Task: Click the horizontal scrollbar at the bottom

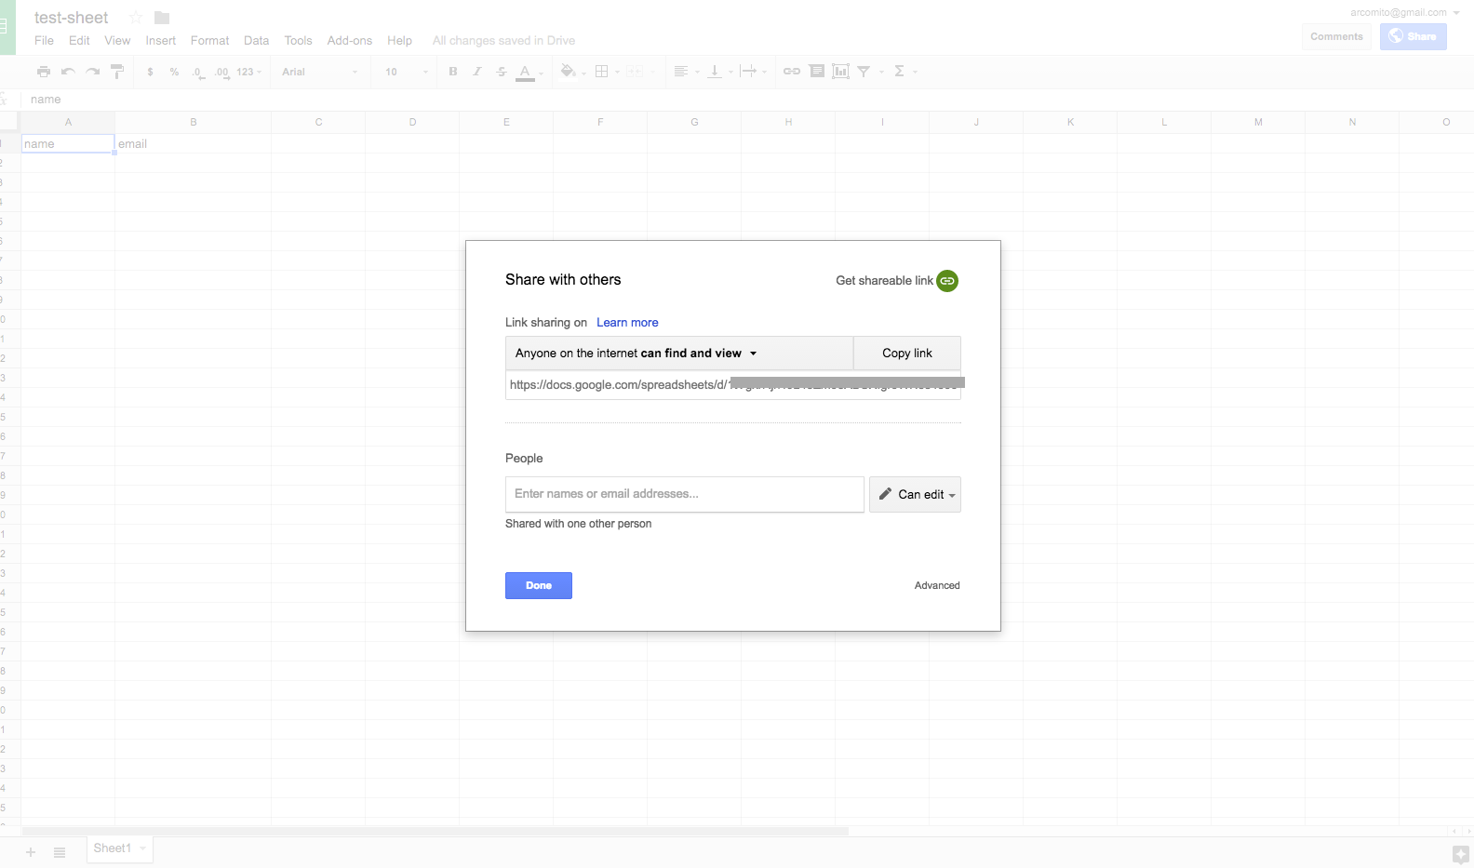Action: pos(435,832)
